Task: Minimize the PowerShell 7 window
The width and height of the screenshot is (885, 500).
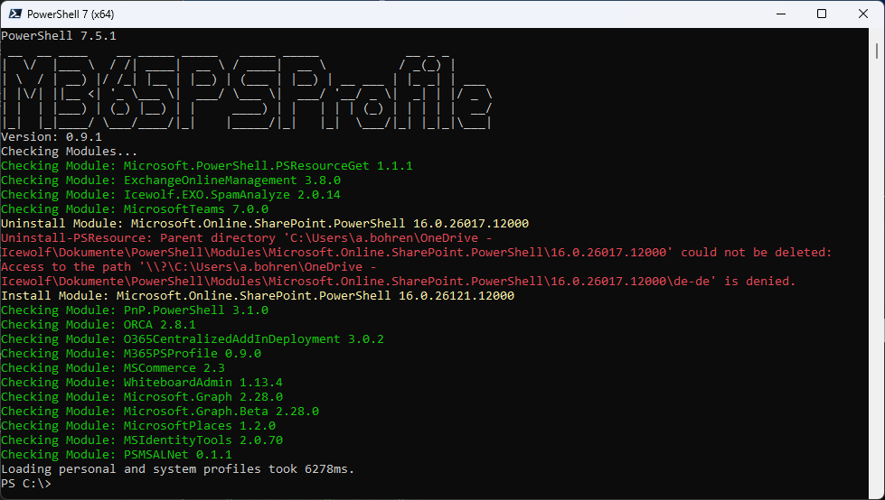Action: coord(780,14)
